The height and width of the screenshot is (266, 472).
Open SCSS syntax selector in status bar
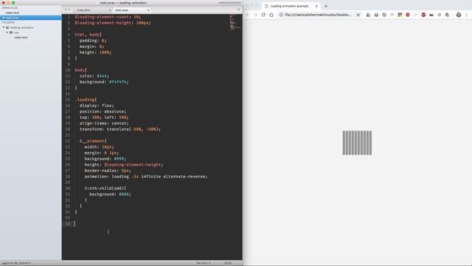pos(228,263)
